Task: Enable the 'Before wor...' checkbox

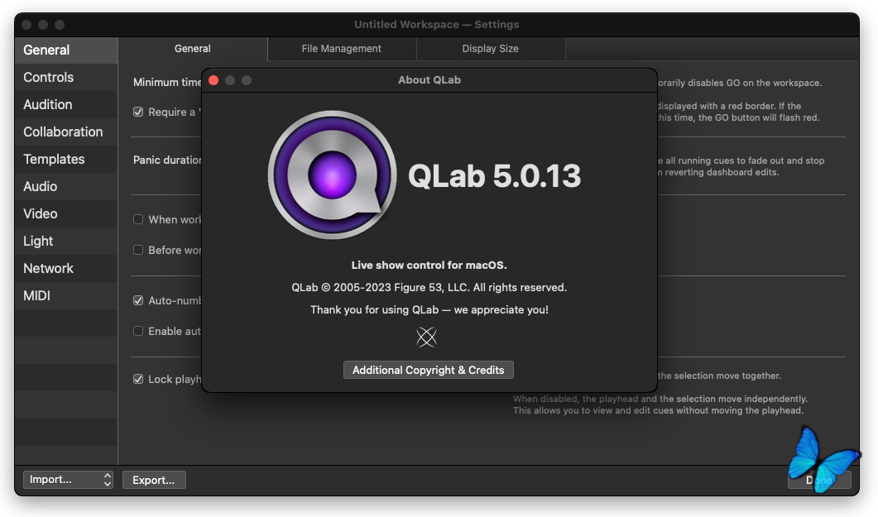Action: [x=138, y=250]
